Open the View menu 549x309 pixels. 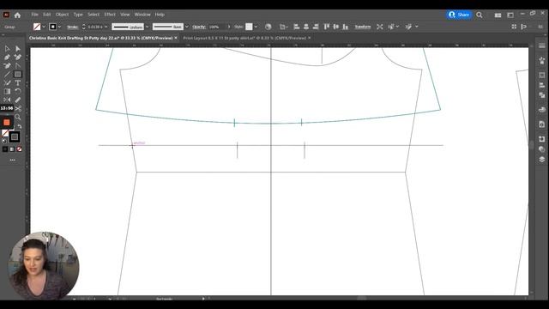[x=125, y=15]
